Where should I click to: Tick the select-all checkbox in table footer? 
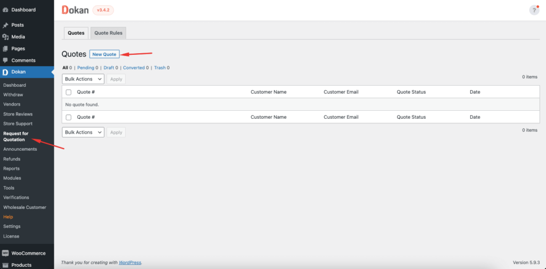69,117
